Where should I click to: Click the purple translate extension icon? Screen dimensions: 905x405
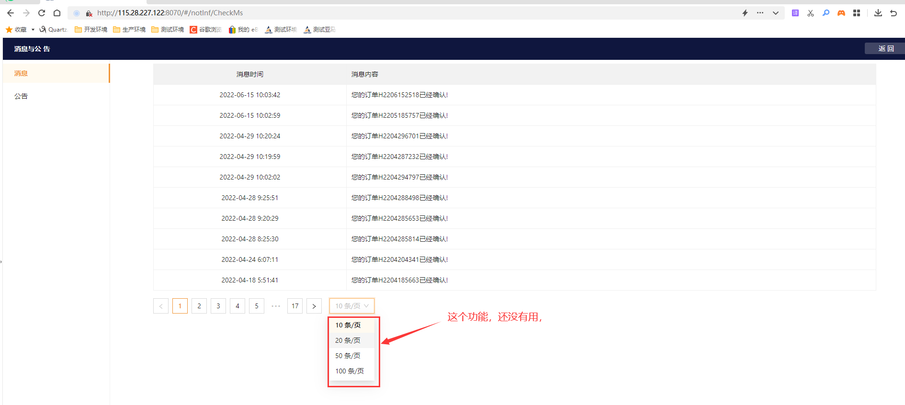point(795,13)
